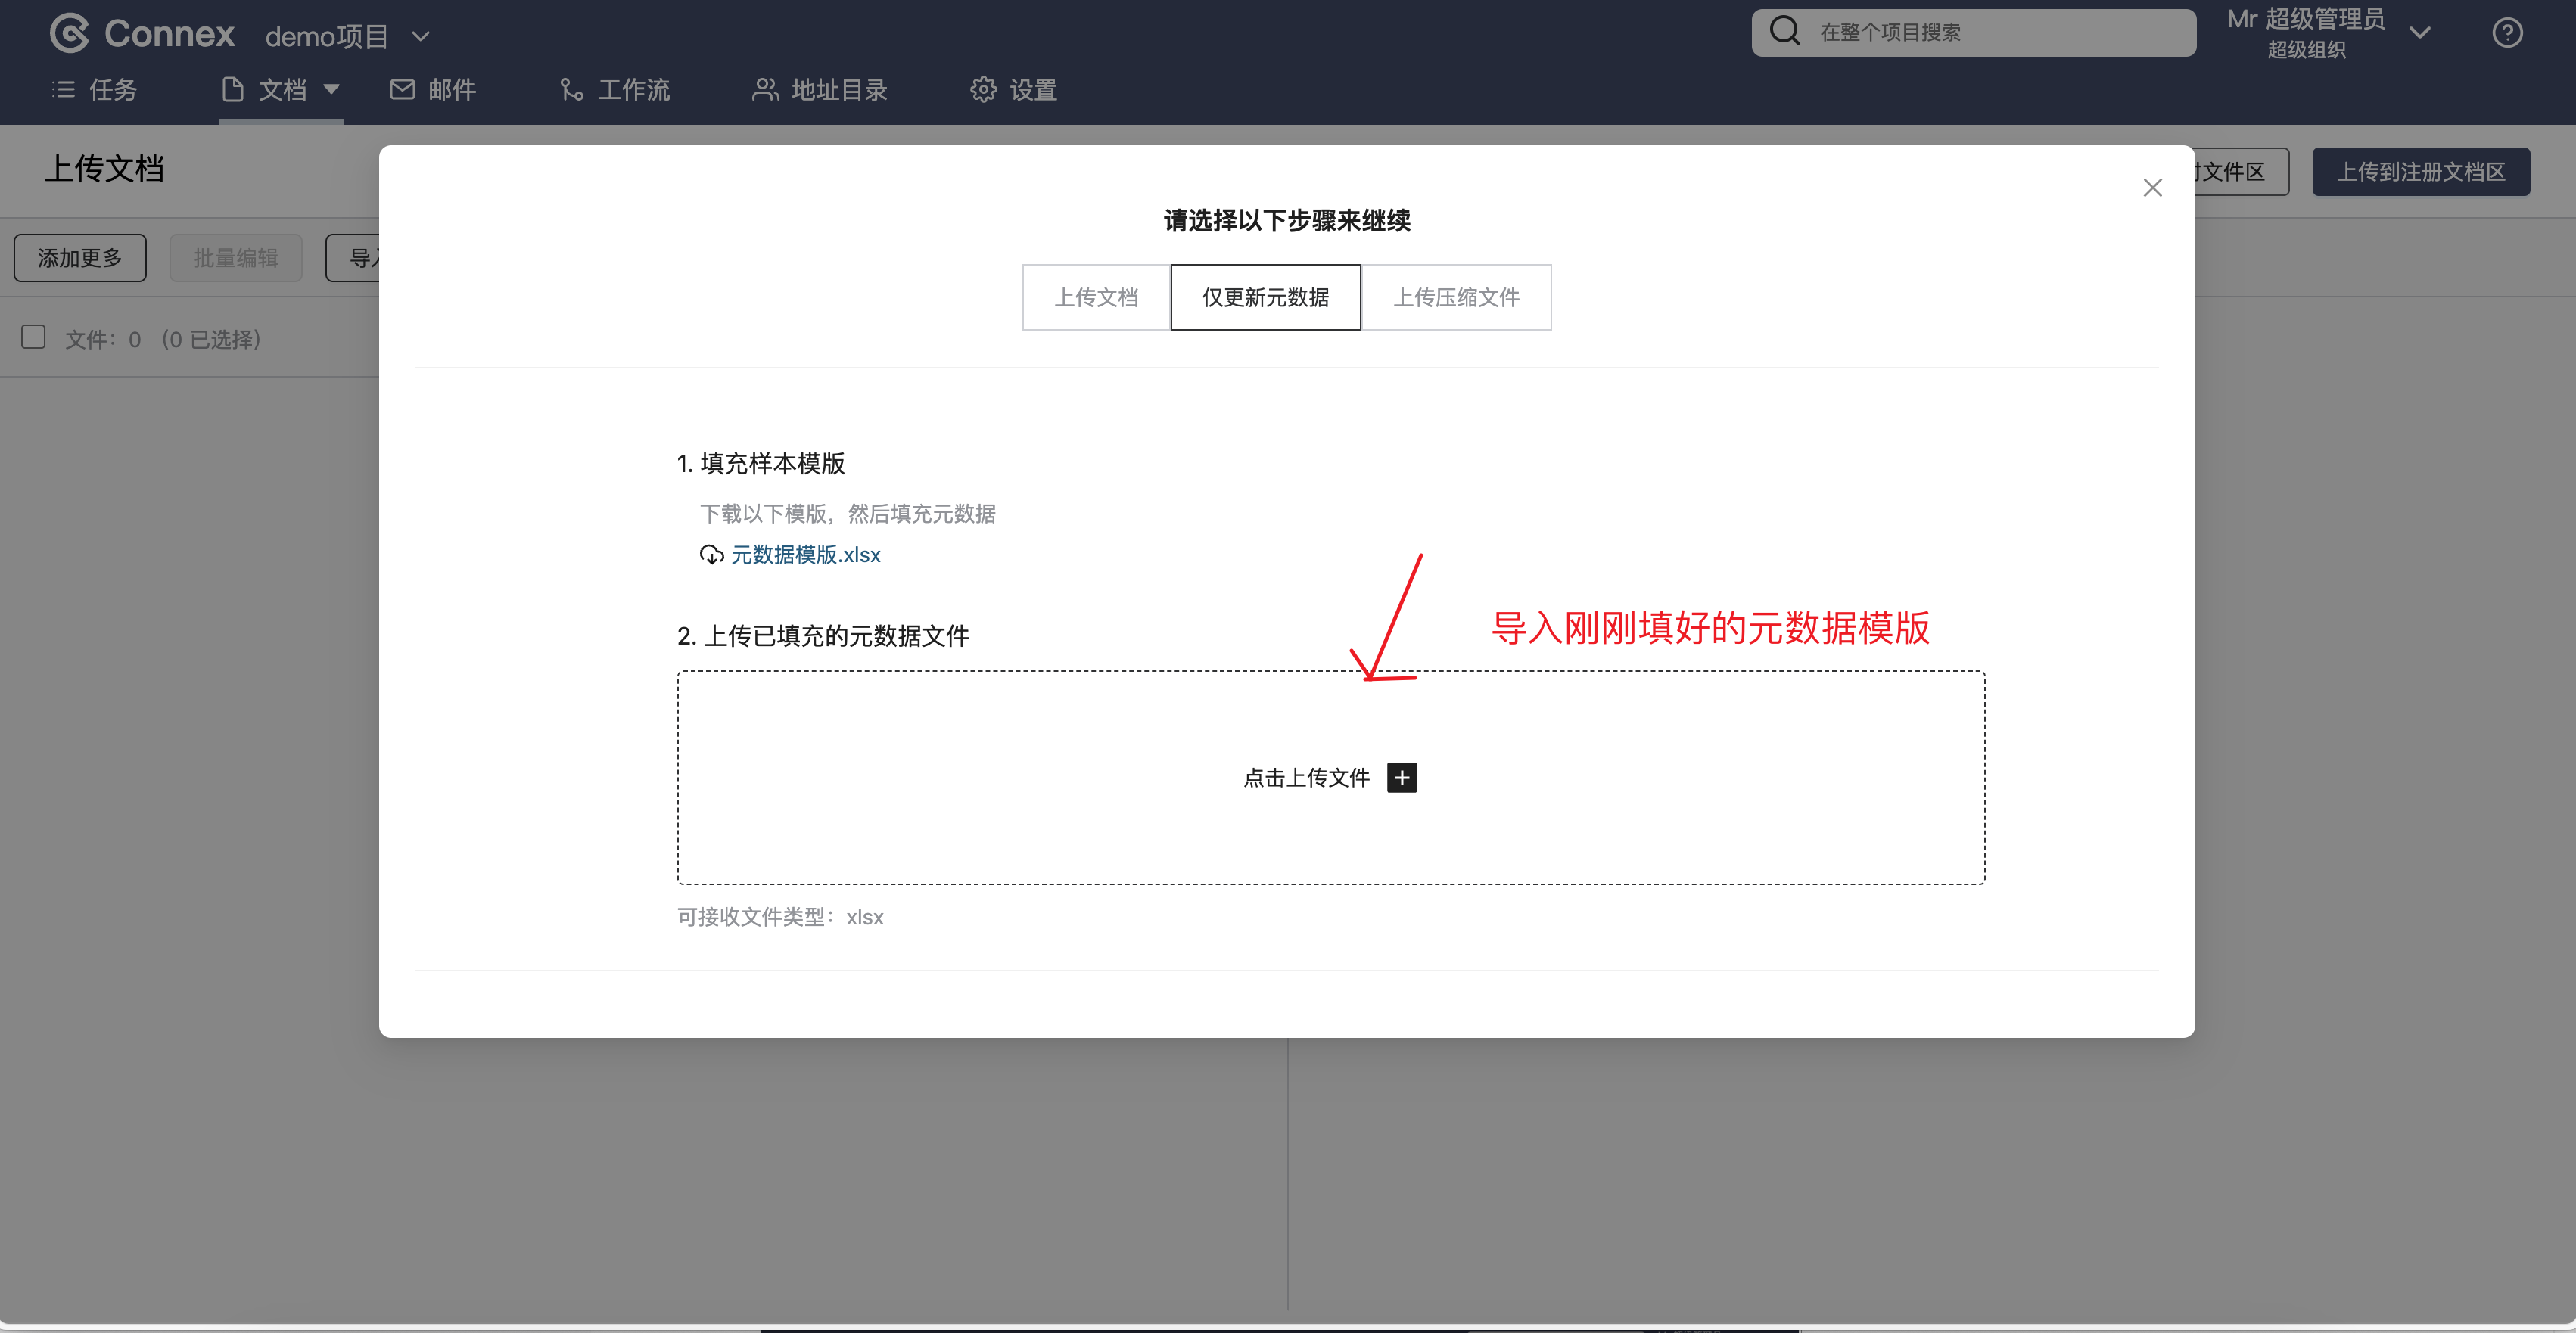Select the 仅更新元数据 tab
This screenshot has width=2576, height=1333.
point(1265,297)
